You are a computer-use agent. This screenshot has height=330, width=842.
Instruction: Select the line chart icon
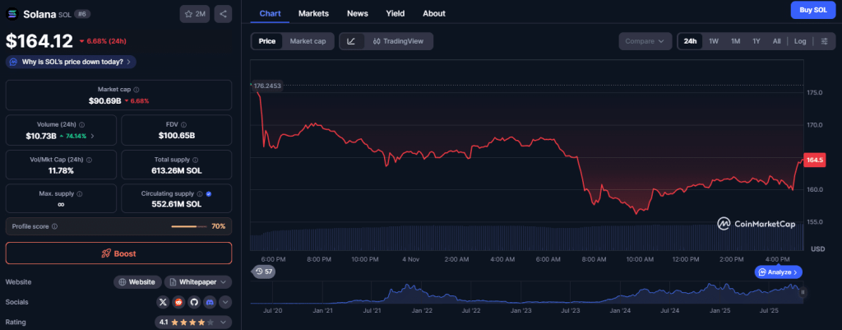pos(351,41)
